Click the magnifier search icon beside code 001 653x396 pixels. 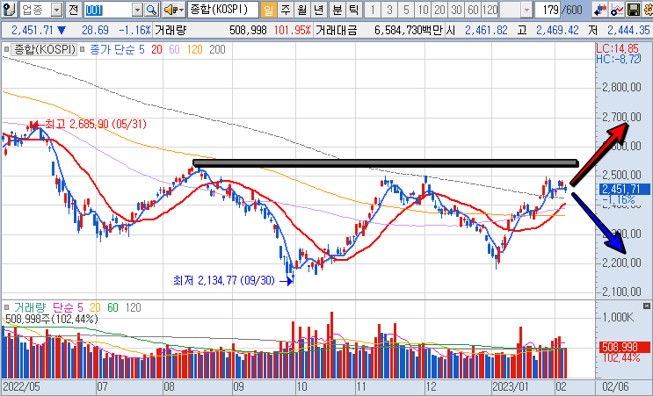152,10
